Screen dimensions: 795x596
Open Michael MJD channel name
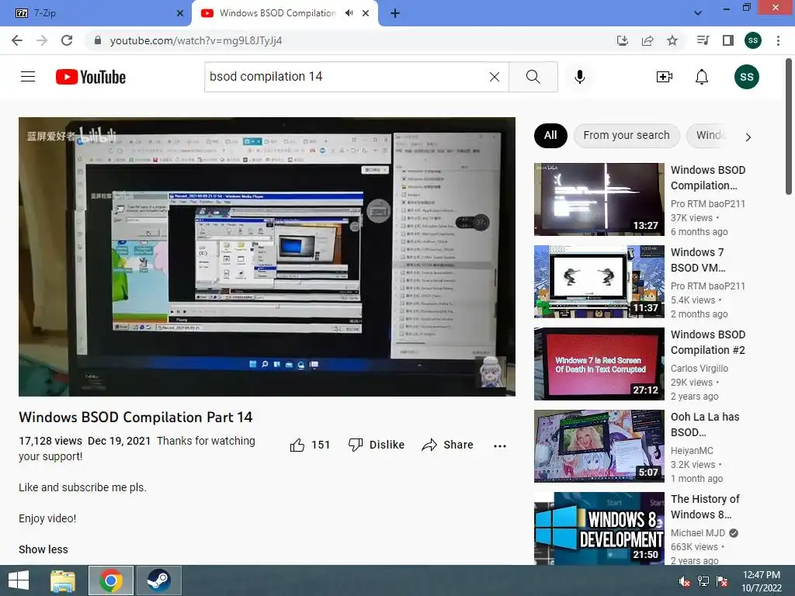[x=698, y=533]
